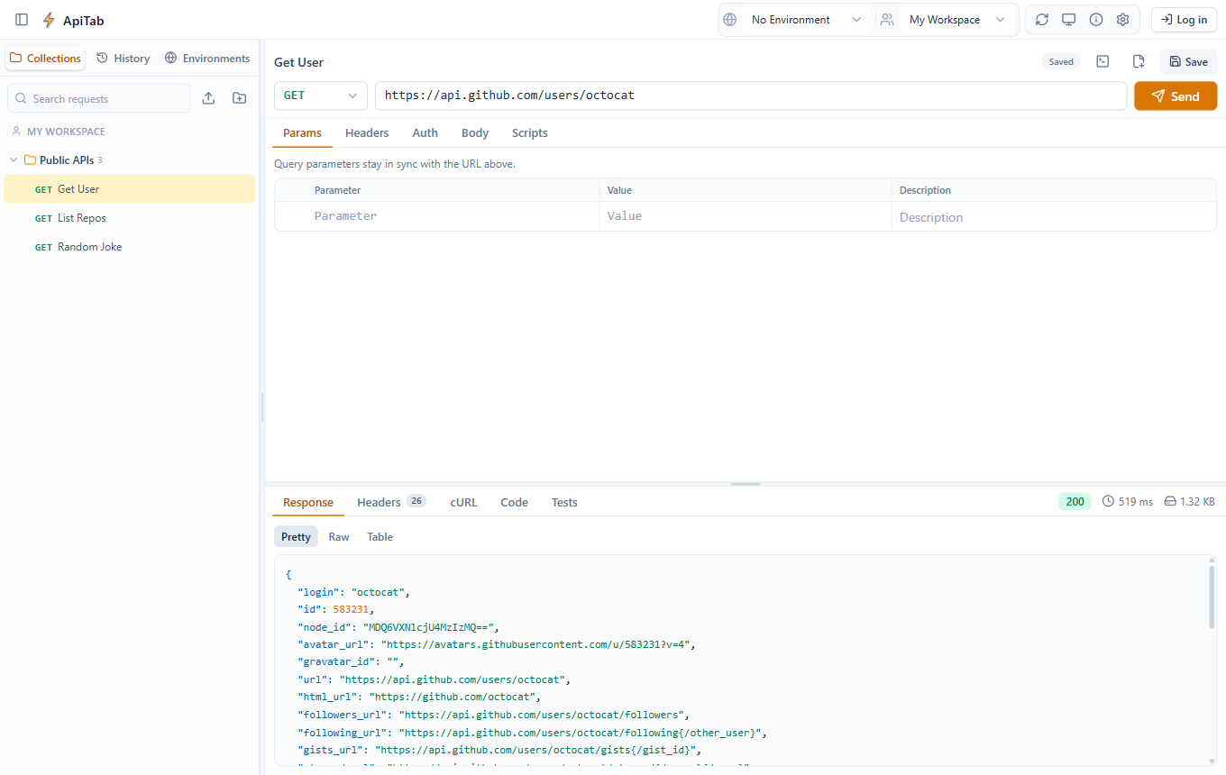Click the Parameter name input cell
Image resolution: width=1226 pixels, height=775 pixels.
453,216
